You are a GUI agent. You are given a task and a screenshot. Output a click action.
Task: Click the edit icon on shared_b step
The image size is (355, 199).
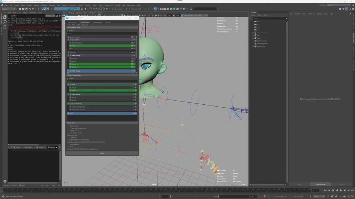[x=132, y=46]
